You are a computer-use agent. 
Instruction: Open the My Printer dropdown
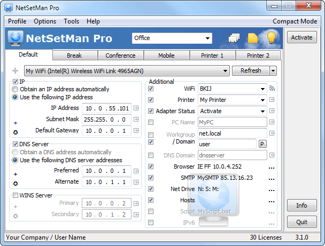(233, 100)
